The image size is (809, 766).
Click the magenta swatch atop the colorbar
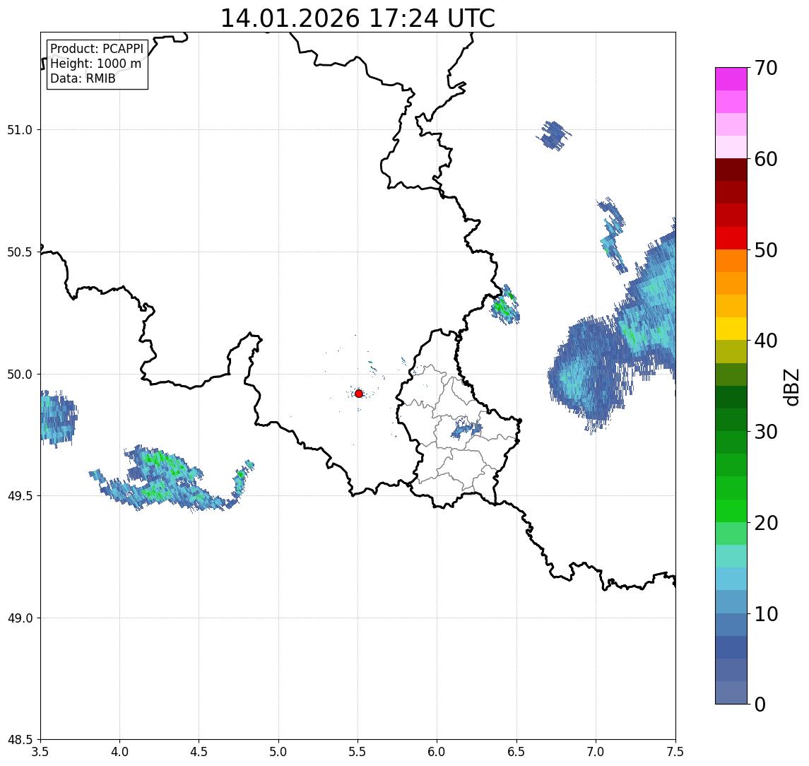731,79
